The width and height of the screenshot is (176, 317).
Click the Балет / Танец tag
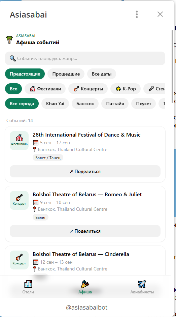pos(48,158)
